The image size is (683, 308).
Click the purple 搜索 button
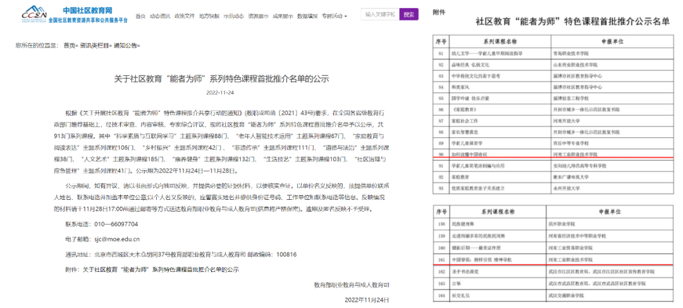(x=409, y=14)
